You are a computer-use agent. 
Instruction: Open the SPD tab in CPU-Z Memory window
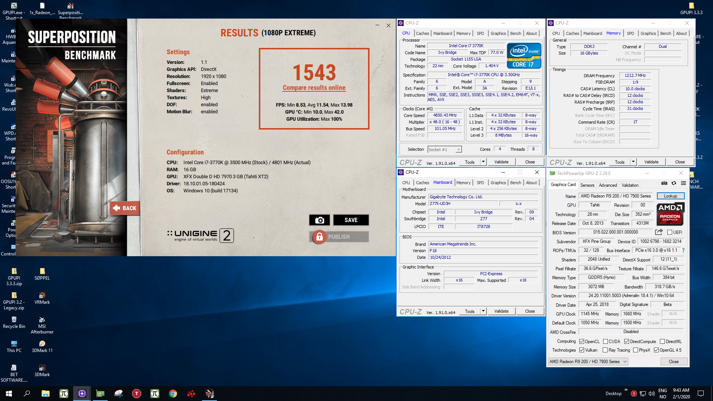coord(630,33)
